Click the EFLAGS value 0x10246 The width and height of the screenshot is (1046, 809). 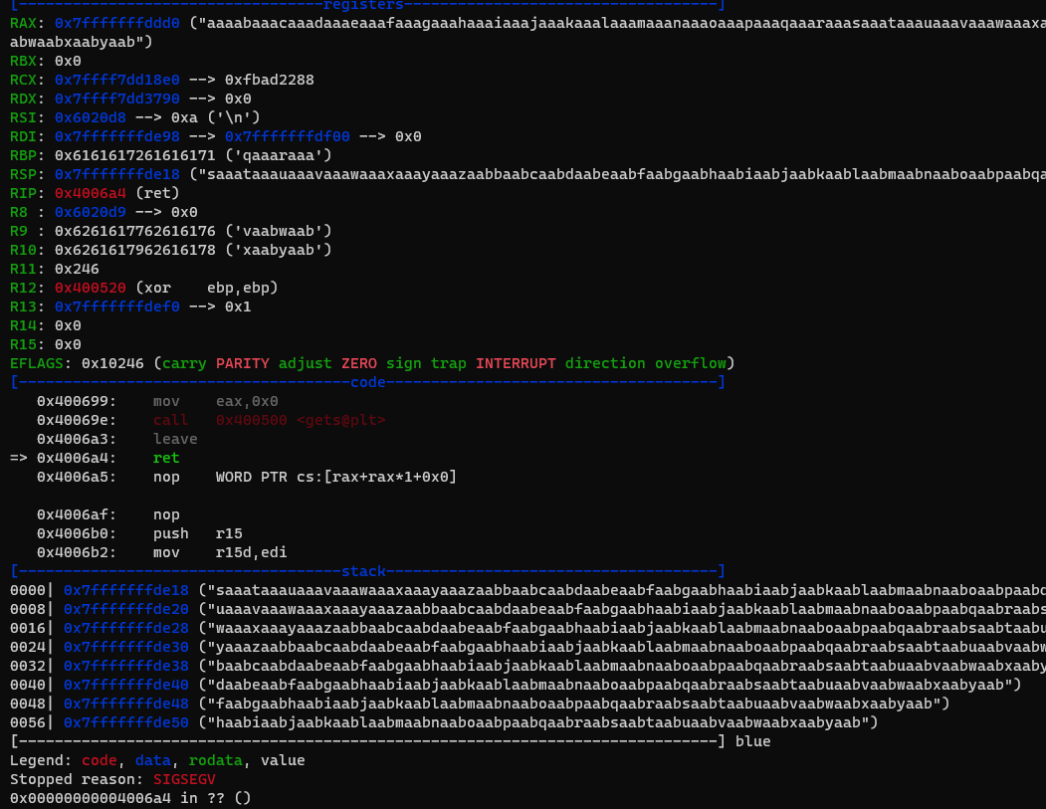coord(113,364)
